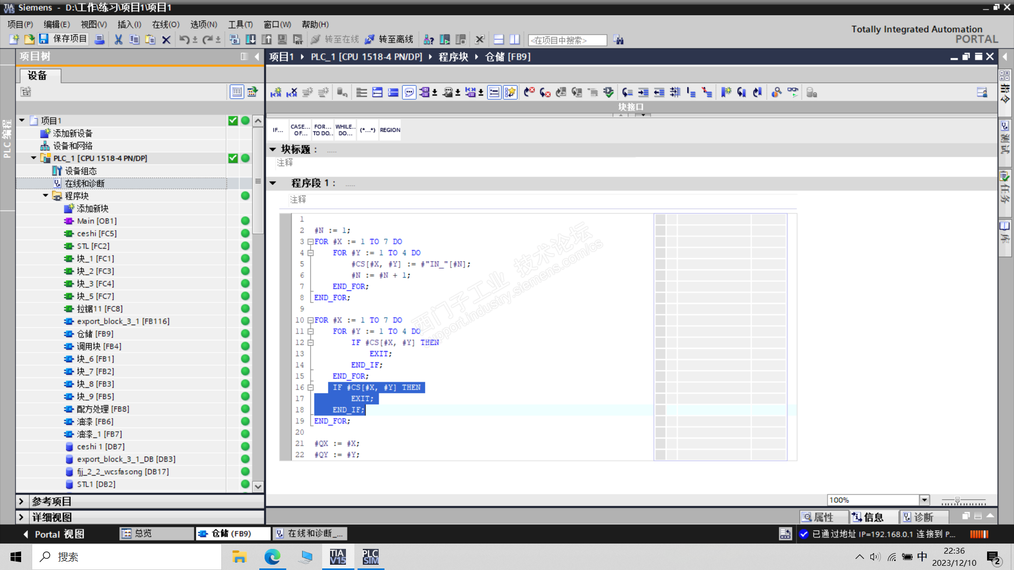1014x570 pixels.
Task: Open the 在线(O) menu
Action: [165, 24]
